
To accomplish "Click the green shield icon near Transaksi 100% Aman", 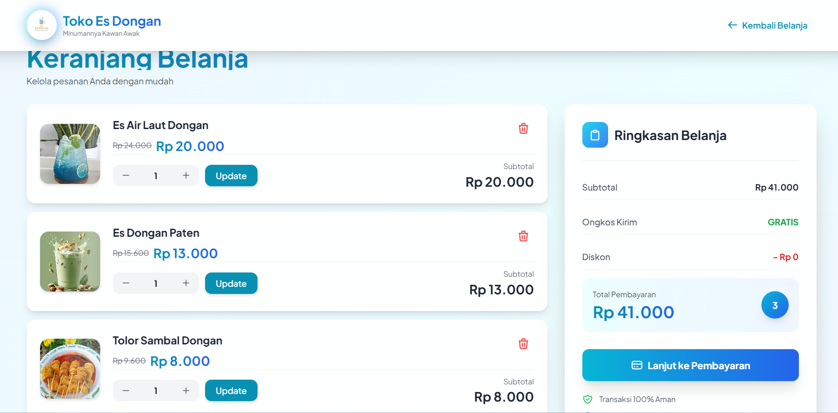I will tap(587, 399).
